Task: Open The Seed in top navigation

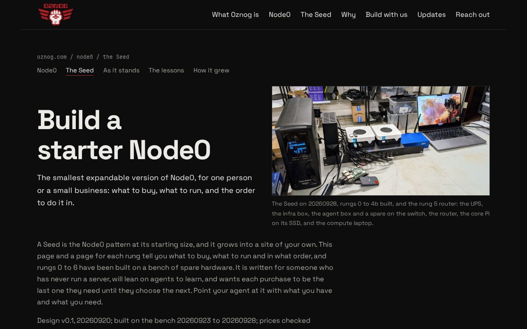Action: [x=316, y=14]
